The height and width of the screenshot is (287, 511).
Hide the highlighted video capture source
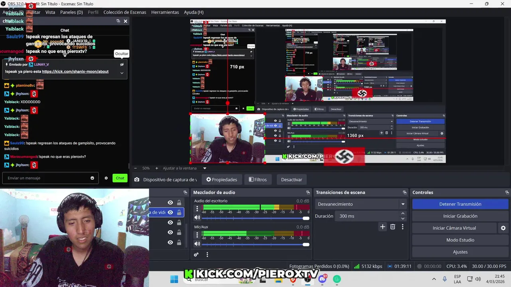(170, 212)
